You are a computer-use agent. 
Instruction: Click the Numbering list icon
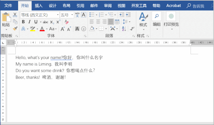point(101,15)
